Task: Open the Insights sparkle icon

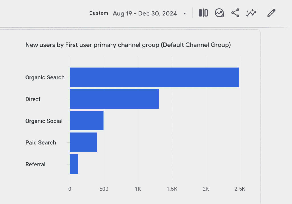Action: [251, 13]
